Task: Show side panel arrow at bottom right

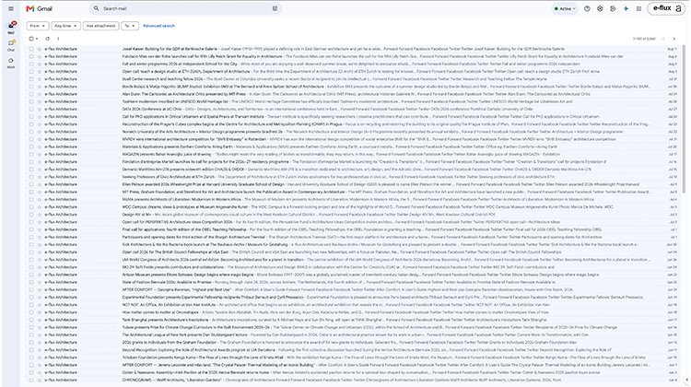Action: pos(686,380)
